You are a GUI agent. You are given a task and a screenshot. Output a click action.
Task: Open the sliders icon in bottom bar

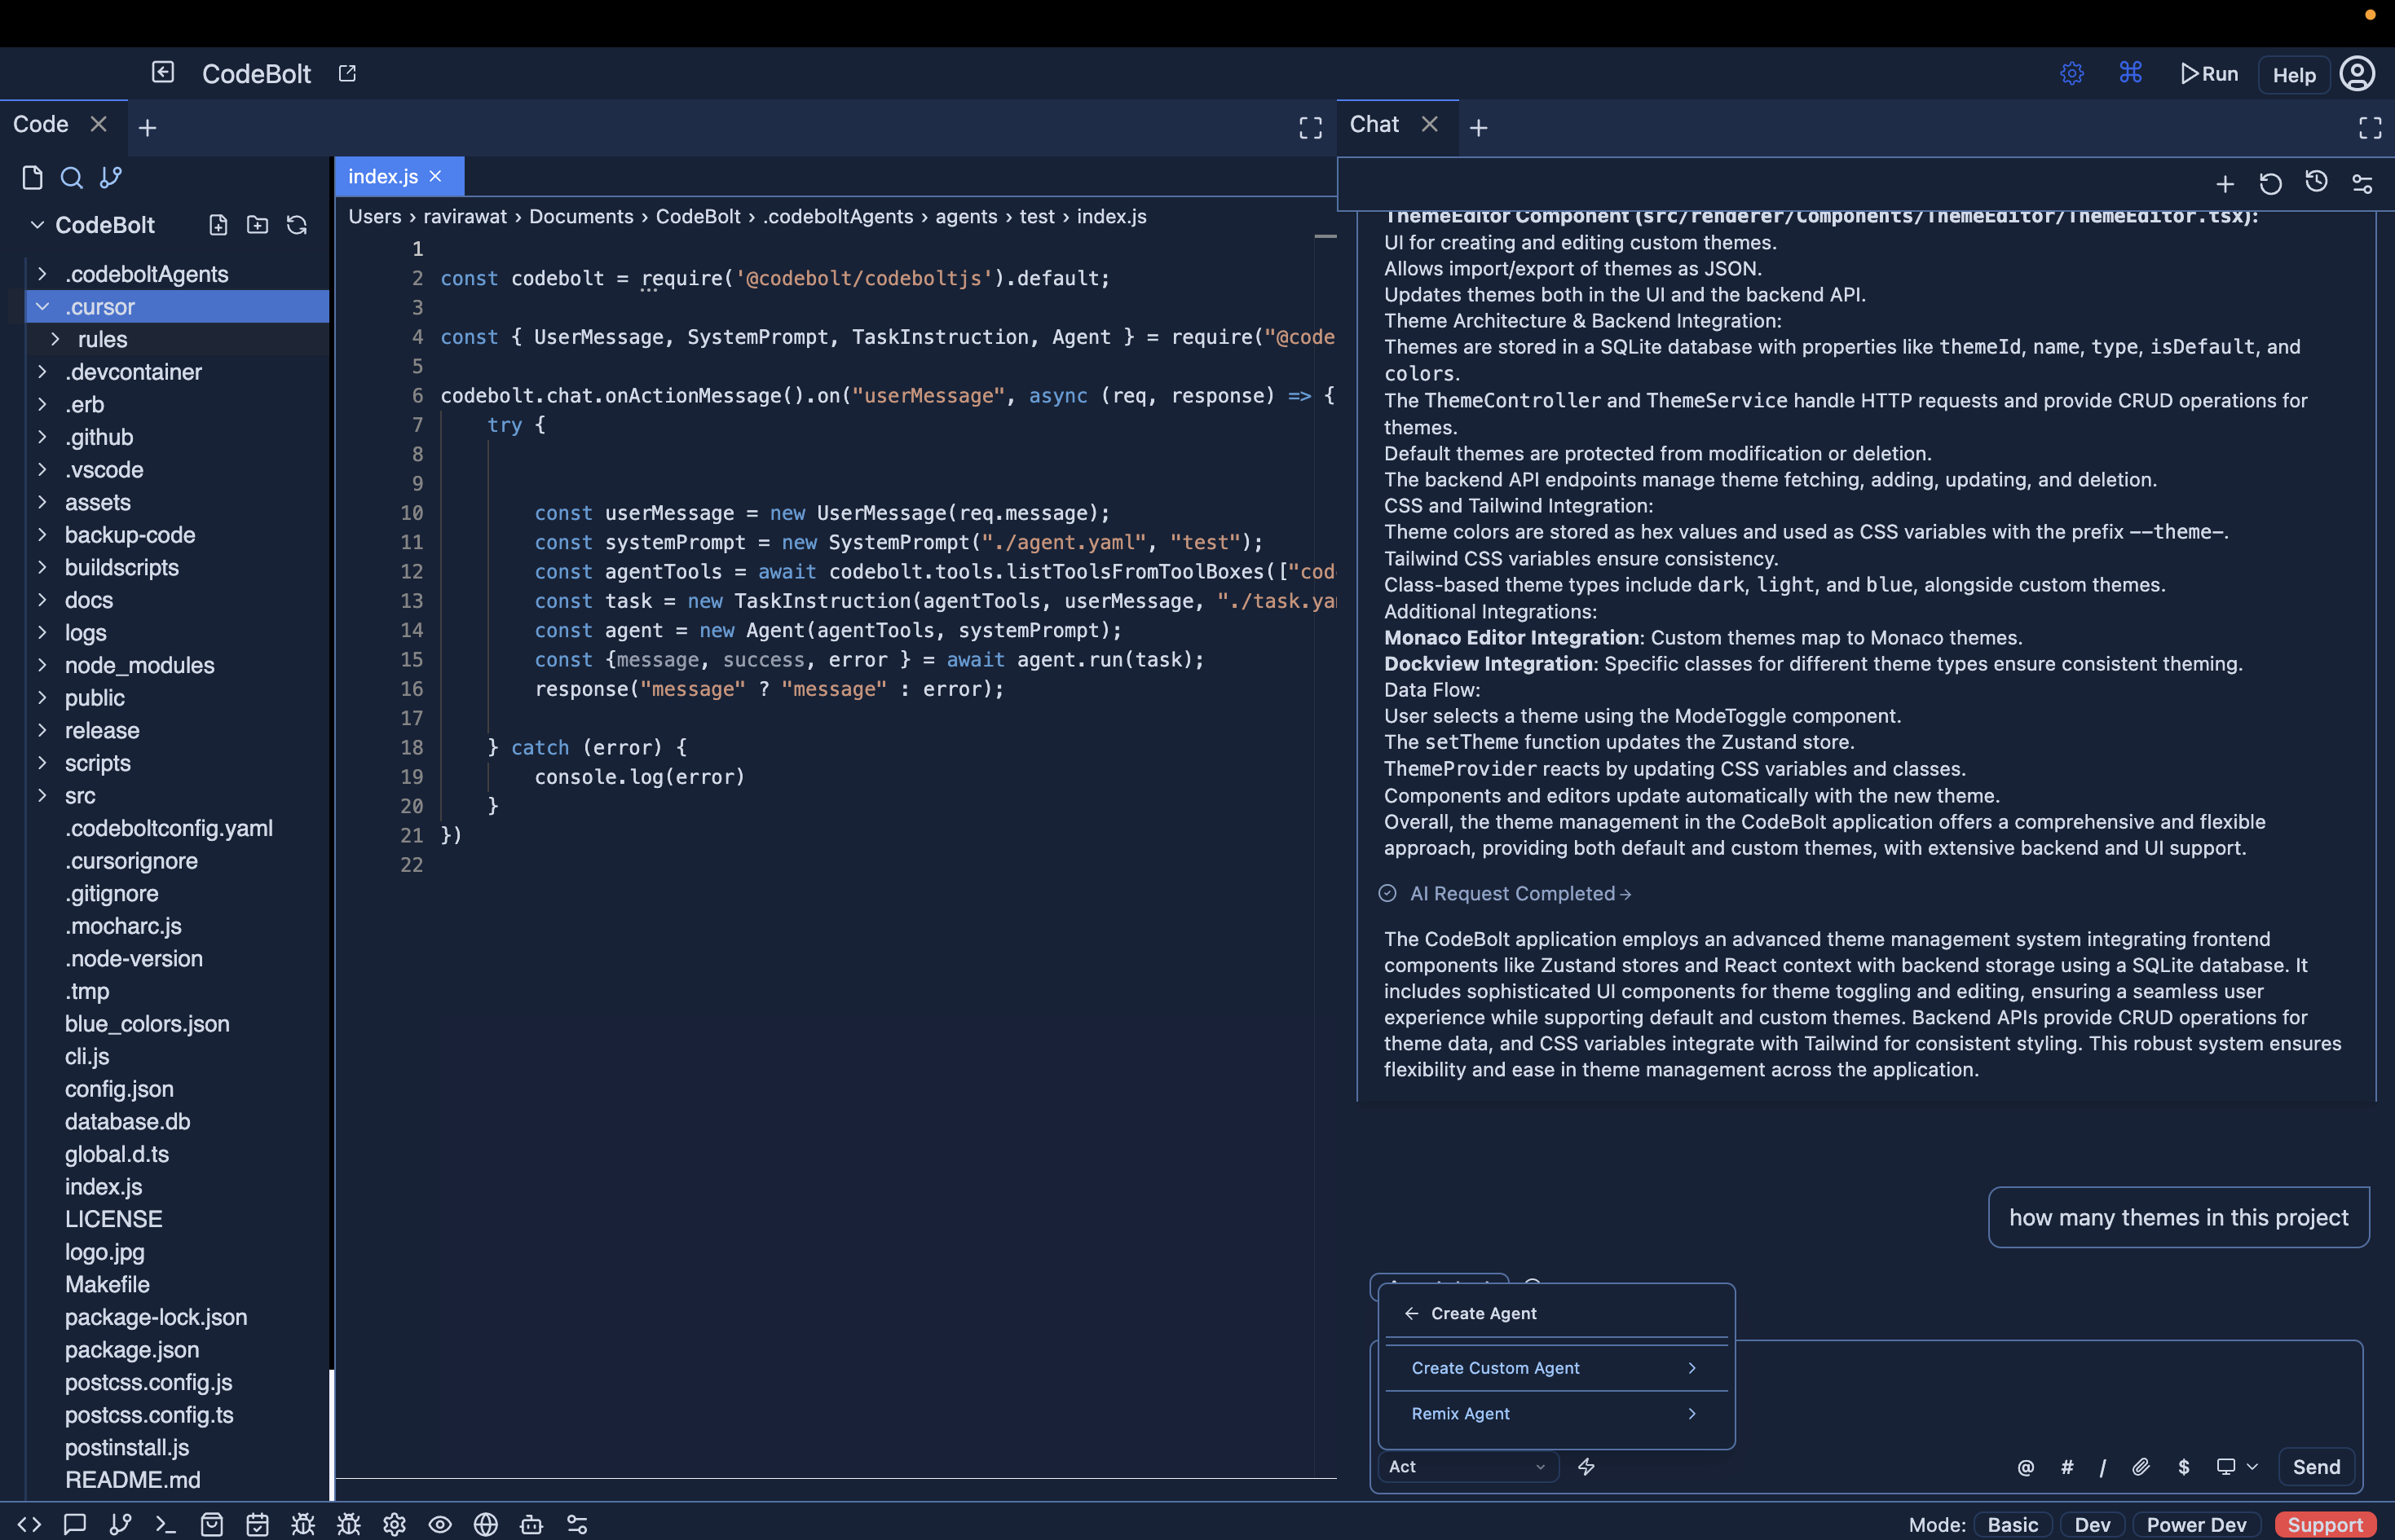pyautogui.click(x=577, y=1524)
